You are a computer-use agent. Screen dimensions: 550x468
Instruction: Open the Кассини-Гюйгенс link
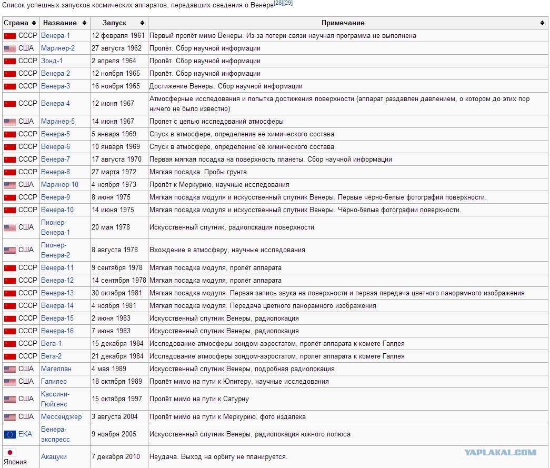pyautogui.click(x=55, y=399)
